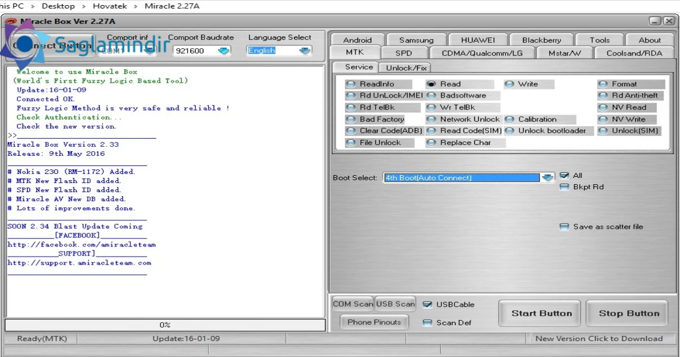Image resolution: width=680 pixels, height=357 pixels.
Task: Open the Blackberry tab
Action: pos(542,40)
